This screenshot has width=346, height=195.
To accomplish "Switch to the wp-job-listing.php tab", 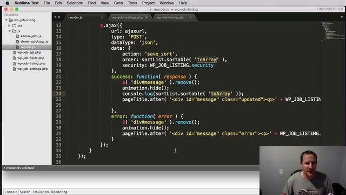I will tap(170, 17).
